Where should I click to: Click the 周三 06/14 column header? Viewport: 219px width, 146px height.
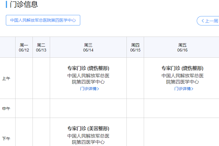(x=88, y=47)
